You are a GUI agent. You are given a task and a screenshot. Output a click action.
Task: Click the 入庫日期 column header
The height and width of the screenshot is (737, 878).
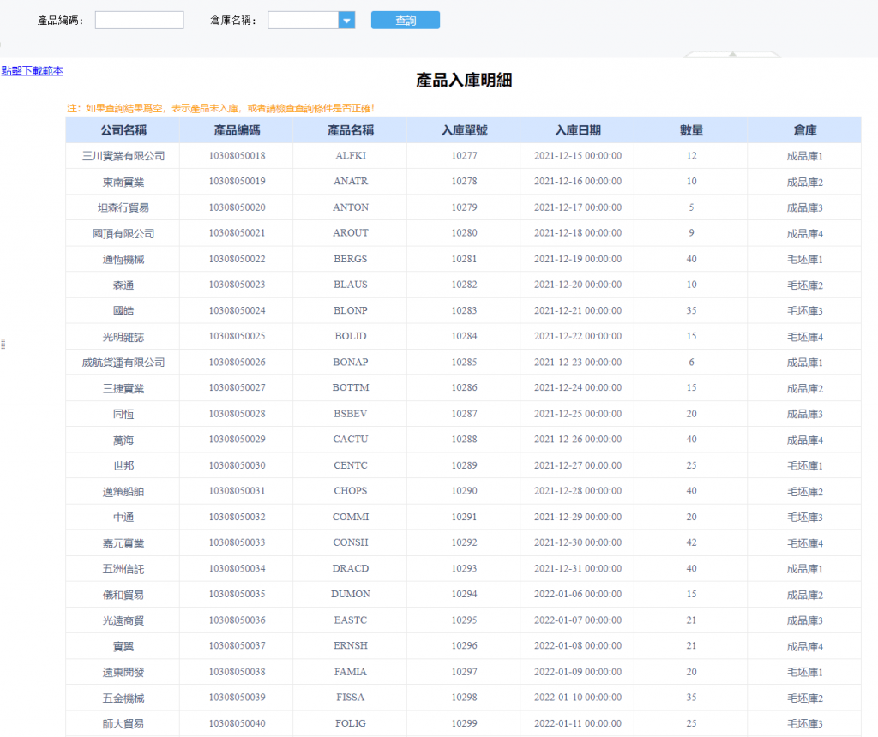point(578,130)
